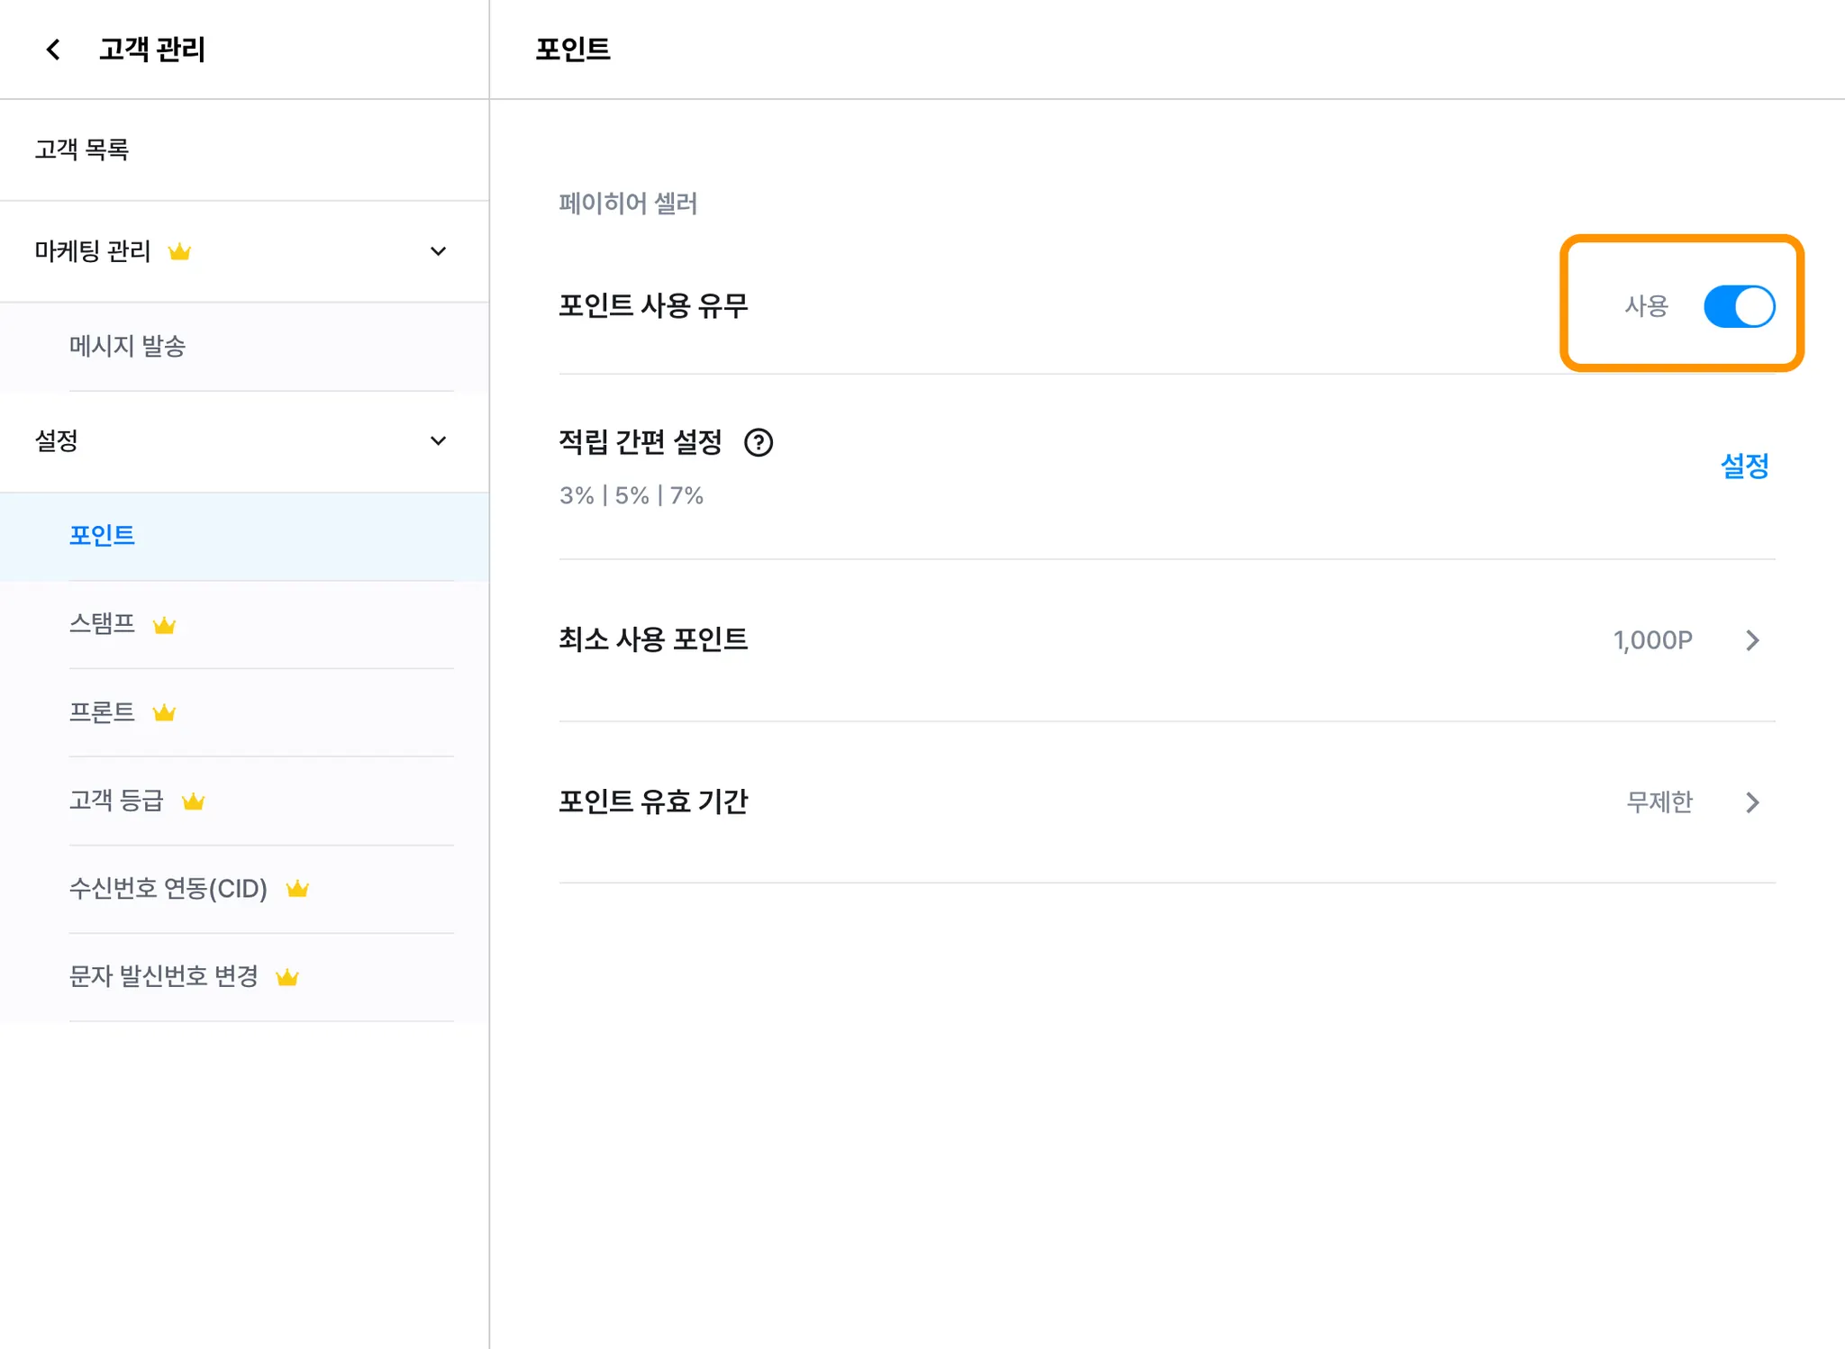The width and height of the screenshot is (1845, 1349).
Task: Collapse the 마케팅 관리 section chevron
Action: (x=438, y=251)
